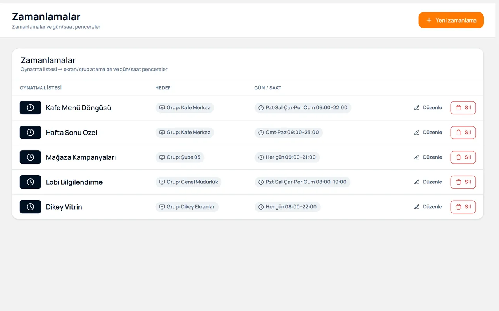This screenshot has height=311, width=499.
Task: Click the Cmt·Paz 09:00–23:00 time chip
Action: (288, 133)
